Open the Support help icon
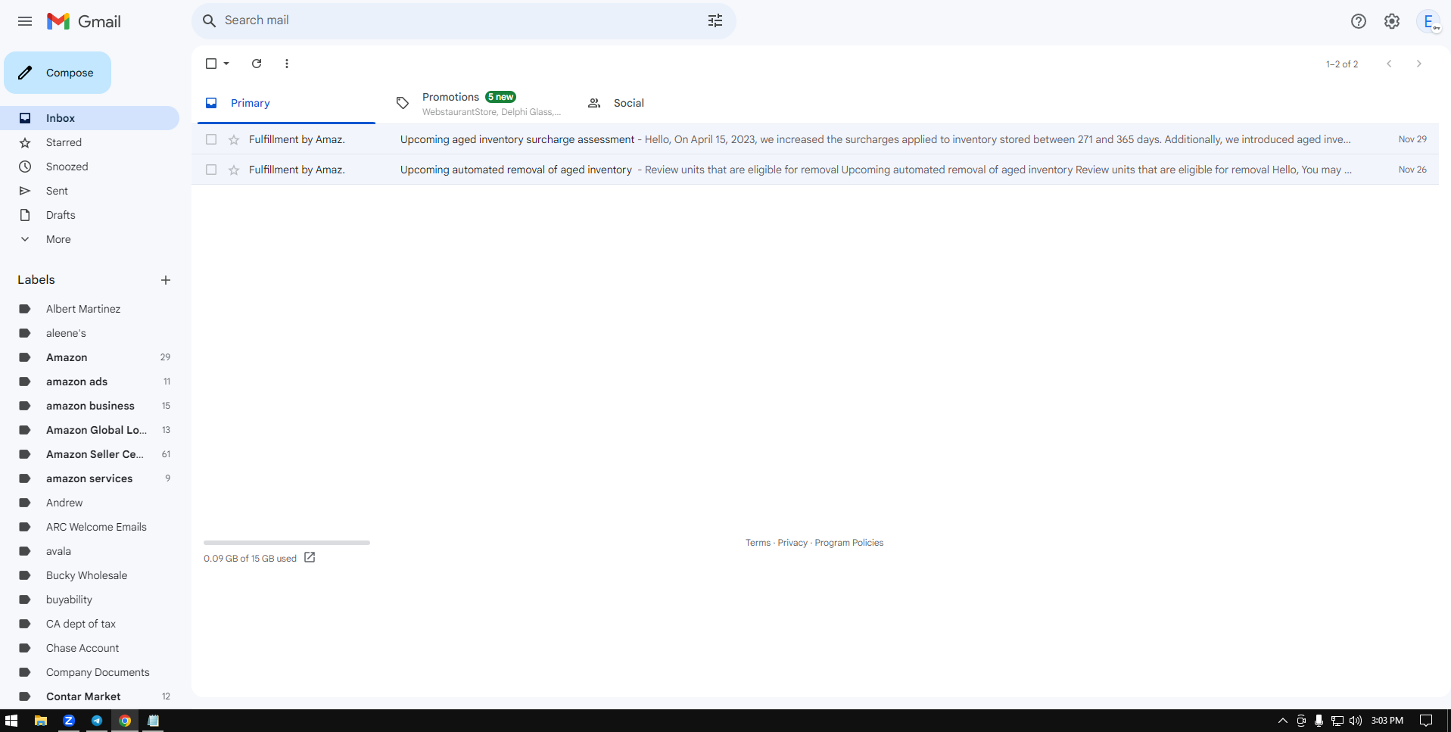Screen dimensions: 1451x732 tap(1359, 21)
